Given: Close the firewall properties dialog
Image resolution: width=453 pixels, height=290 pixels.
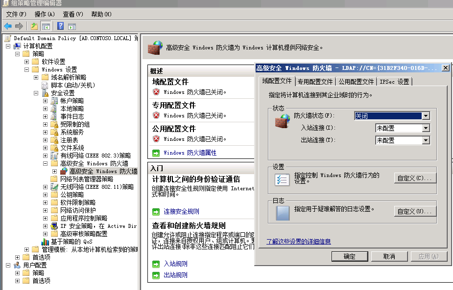Looking at the screenshot, I should coord(446,68).
